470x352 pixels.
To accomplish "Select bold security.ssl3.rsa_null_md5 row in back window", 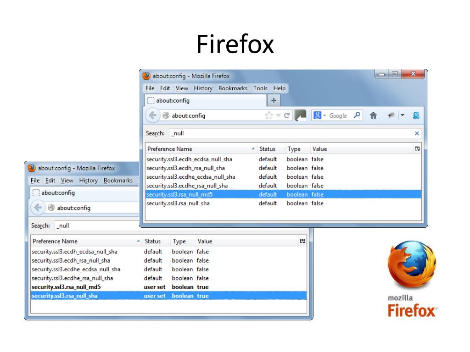I will [x=168, y=287].
